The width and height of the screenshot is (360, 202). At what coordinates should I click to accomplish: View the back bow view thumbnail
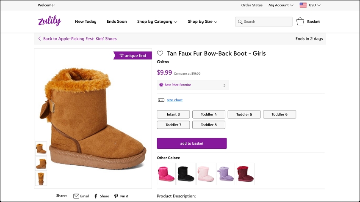tap(41, 179)
